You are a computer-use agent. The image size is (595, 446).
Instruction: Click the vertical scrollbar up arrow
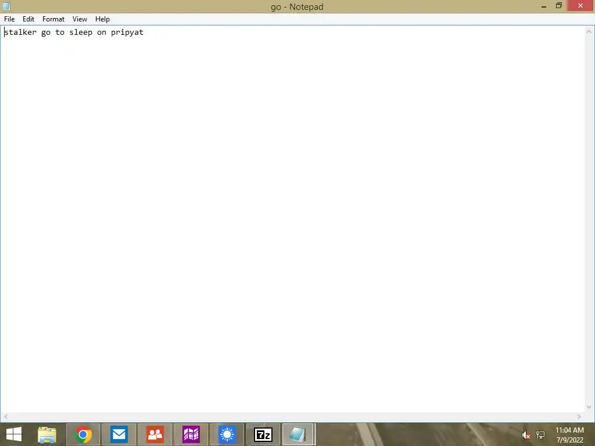tap(589, 31)
